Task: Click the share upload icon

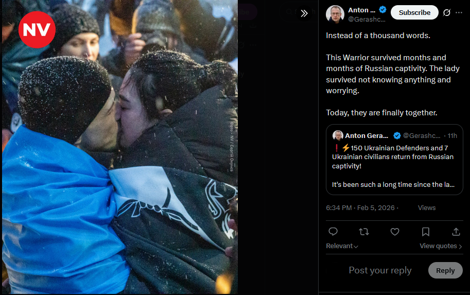Action: pos(456,232)
